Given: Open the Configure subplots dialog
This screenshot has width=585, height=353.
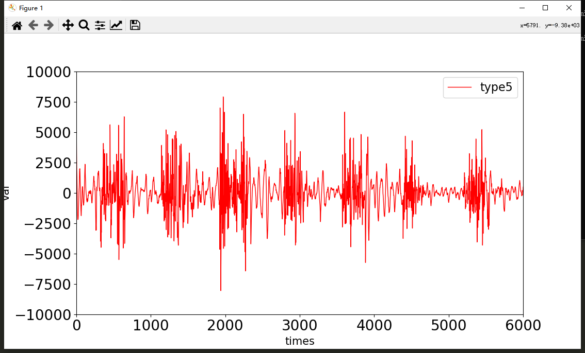Looking at the screenshot, I should [x=100, y=25].
